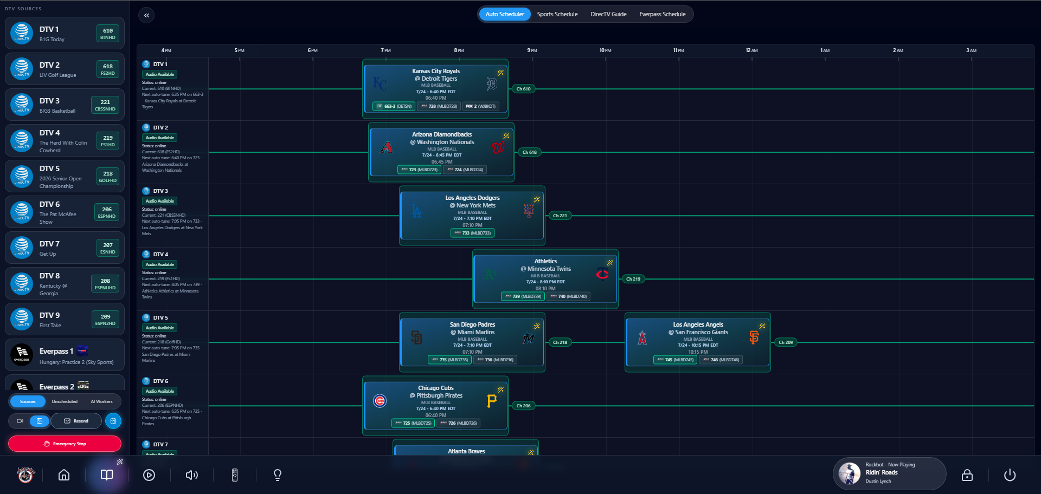Click the magic wand on Kansas City Royals card
This screenshot has width=1041, height=494.
(500, 73)
